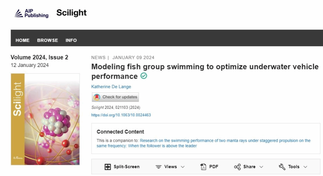Click the Share network icon

237,167
